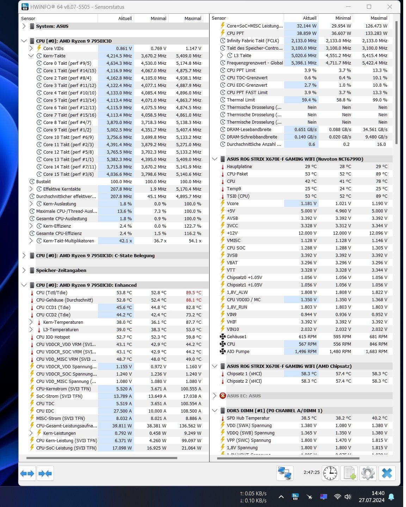Click right pane vertical scrollbar
The width and height of the screenshot is (406, 507).
tap(396, 83)
